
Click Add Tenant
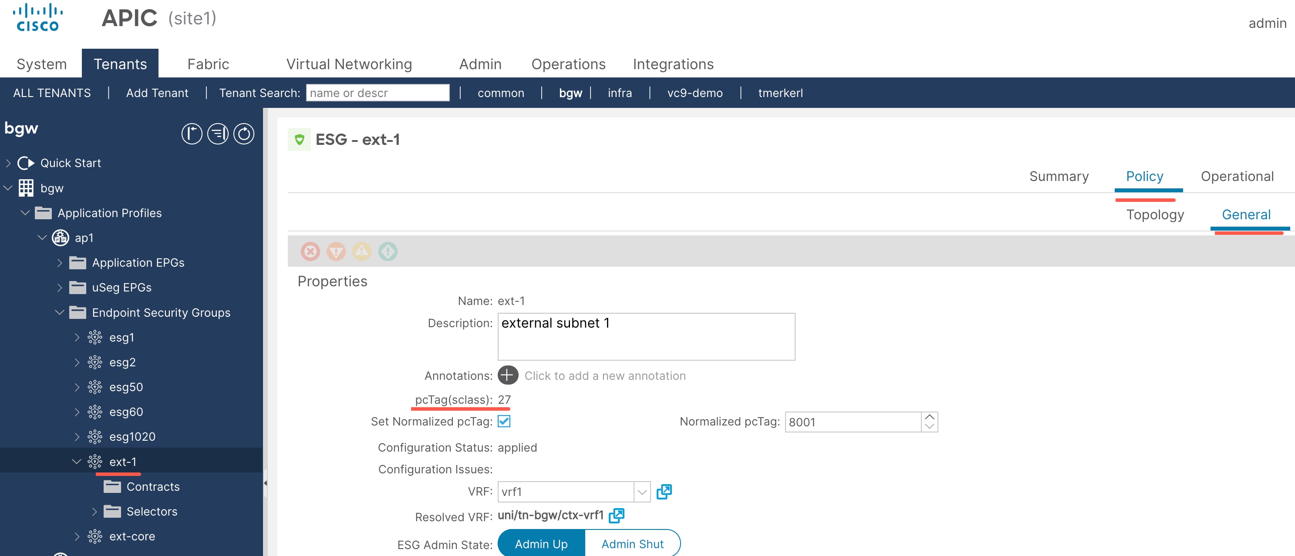click(157, 93)
